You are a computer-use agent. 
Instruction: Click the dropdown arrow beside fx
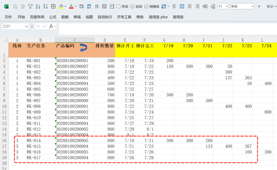(55, 26)
